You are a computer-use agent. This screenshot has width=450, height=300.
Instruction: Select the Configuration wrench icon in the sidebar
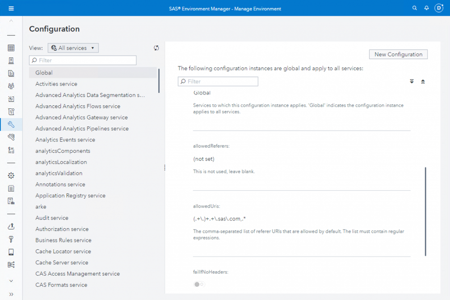pos(11,124)
